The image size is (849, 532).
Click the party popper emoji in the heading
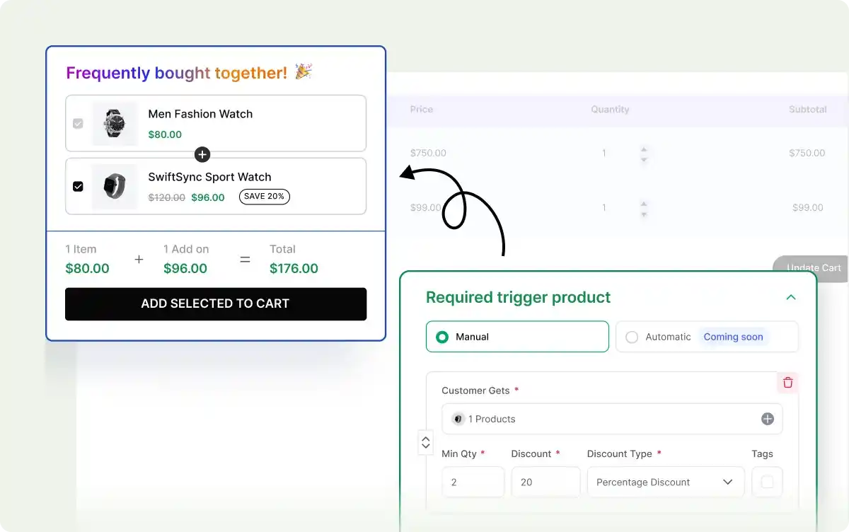(304, 71)
